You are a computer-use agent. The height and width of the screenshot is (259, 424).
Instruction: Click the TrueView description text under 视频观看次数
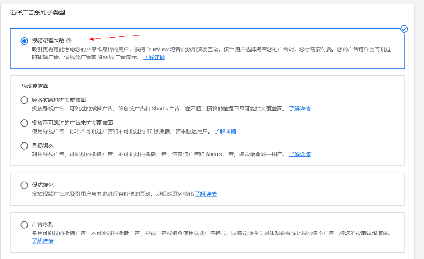207,49
